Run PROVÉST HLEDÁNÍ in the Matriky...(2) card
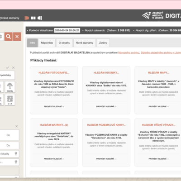 [54, 159]
